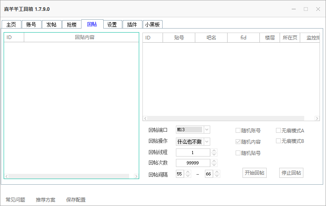Open the 回帖端口 dropdown
This screenshot has width=326, height=206.
207,130
